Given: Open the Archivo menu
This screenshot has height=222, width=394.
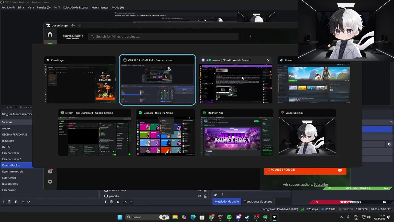Looking at the screenshot, I should click(x=8, y=7).
